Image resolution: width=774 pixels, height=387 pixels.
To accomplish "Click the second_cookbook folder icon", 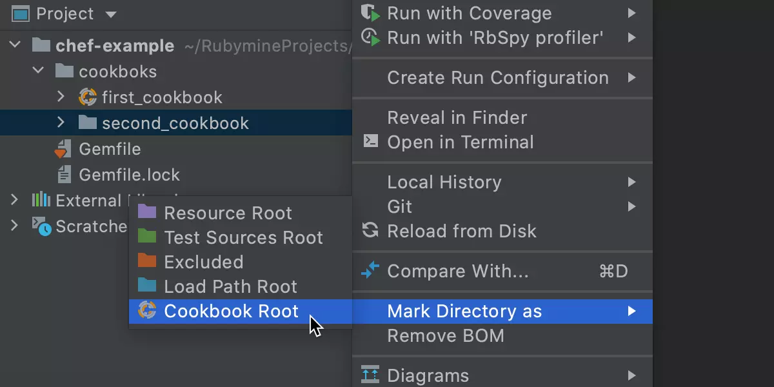I will pos(87,123).
